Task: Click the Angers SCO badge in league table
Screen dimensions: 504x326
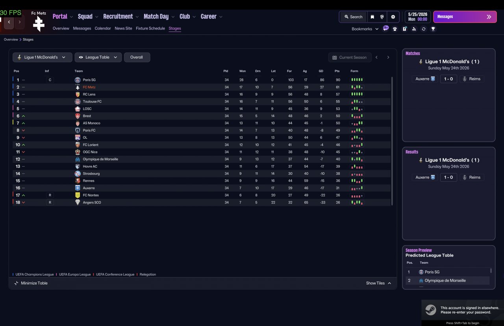Action: click(x=78, y=202)
